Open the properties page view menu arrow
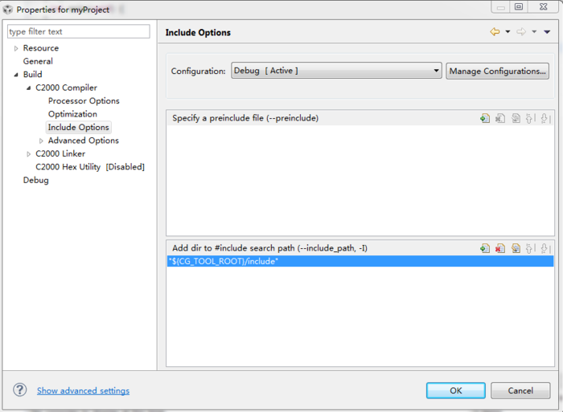The width and height of the screenshot is (563, 412). tap(547, 32)
